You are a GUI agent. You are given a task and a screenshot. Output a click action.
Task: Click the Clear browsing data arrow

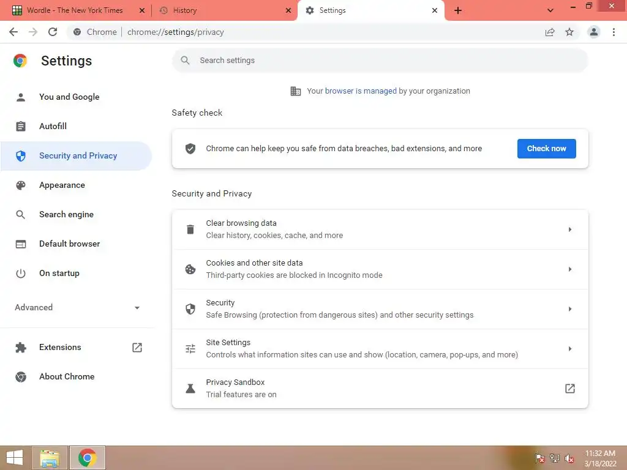570,229
